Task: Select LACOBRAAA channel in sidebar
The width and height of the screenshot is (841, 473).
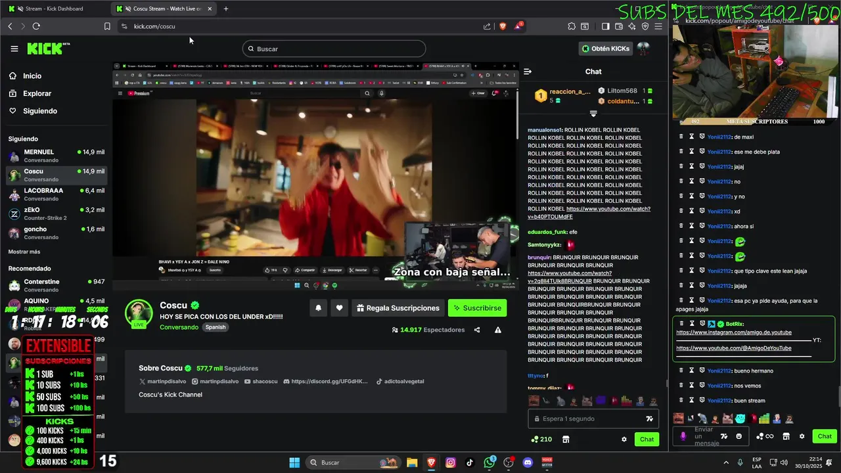Action: pos(56,194)
